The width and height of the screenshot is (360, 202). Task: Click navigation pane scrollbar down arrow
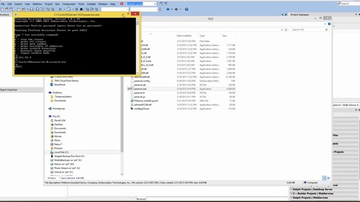point(122,175)
